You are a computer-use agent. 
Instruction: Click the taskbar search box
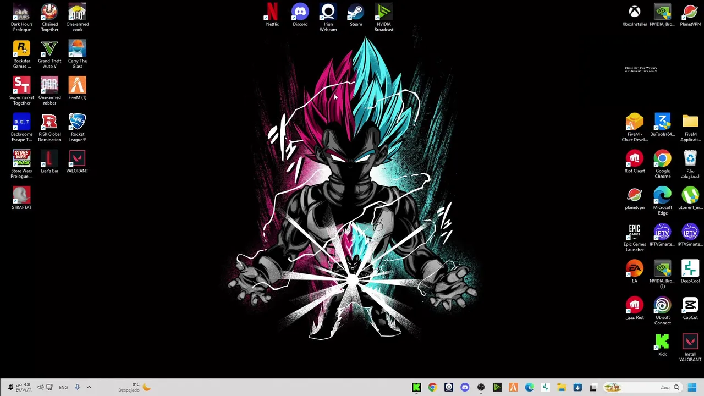tap(643, 388)
